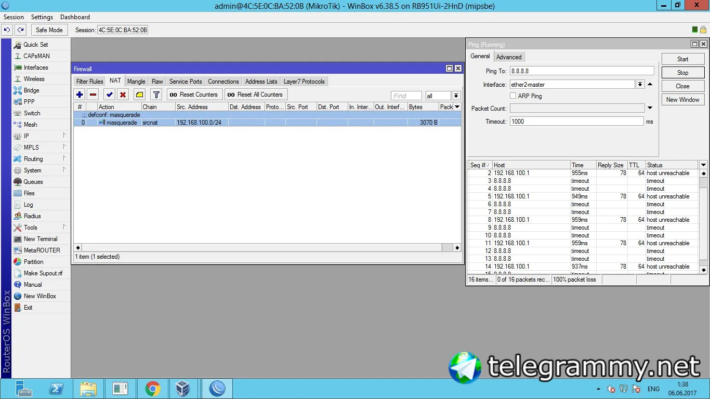The height and width of the screenshot is (399, 710).
Task: Open the Session menu
Action: 14,17
